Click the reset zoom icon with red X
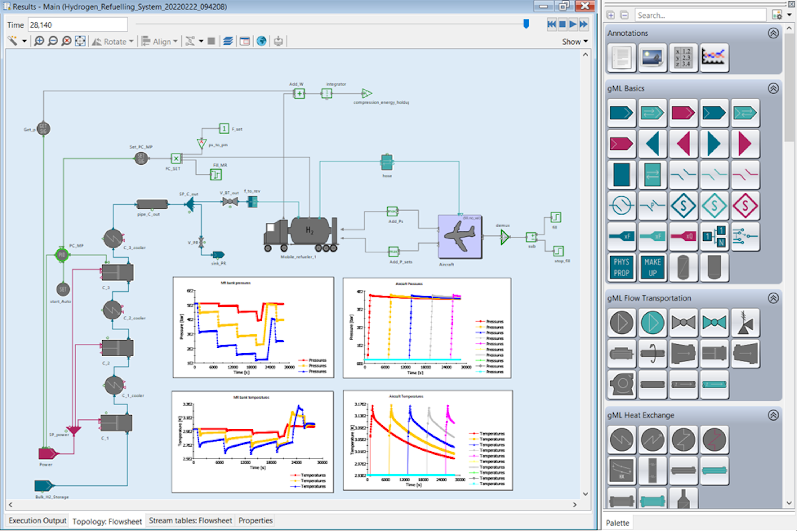 (x=67, y=41)
